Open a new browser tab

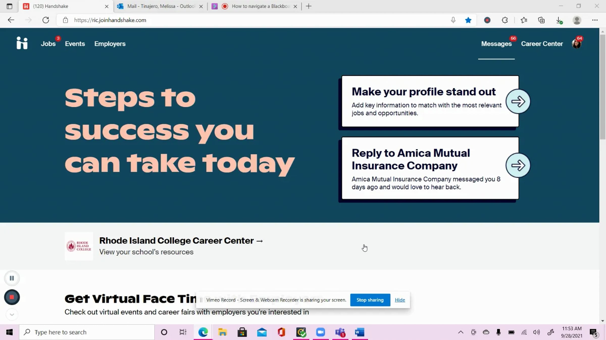309,6
